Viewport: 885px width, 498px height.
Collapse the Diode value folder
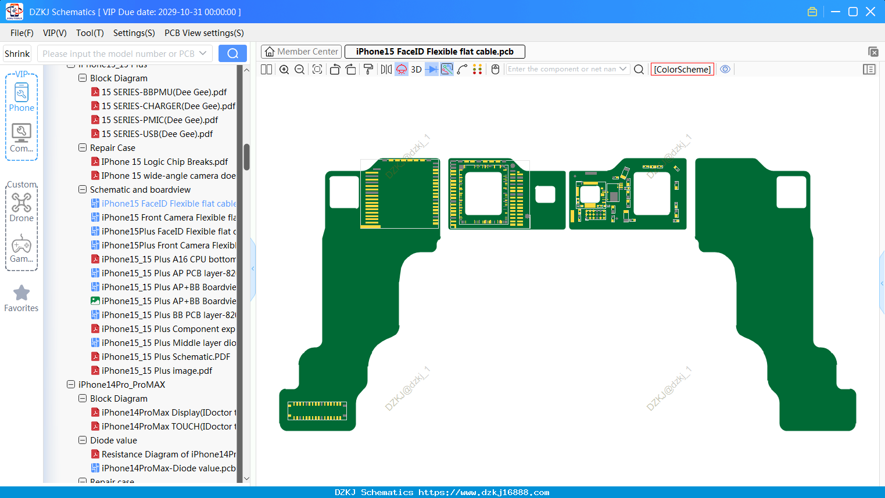(83, 440)
